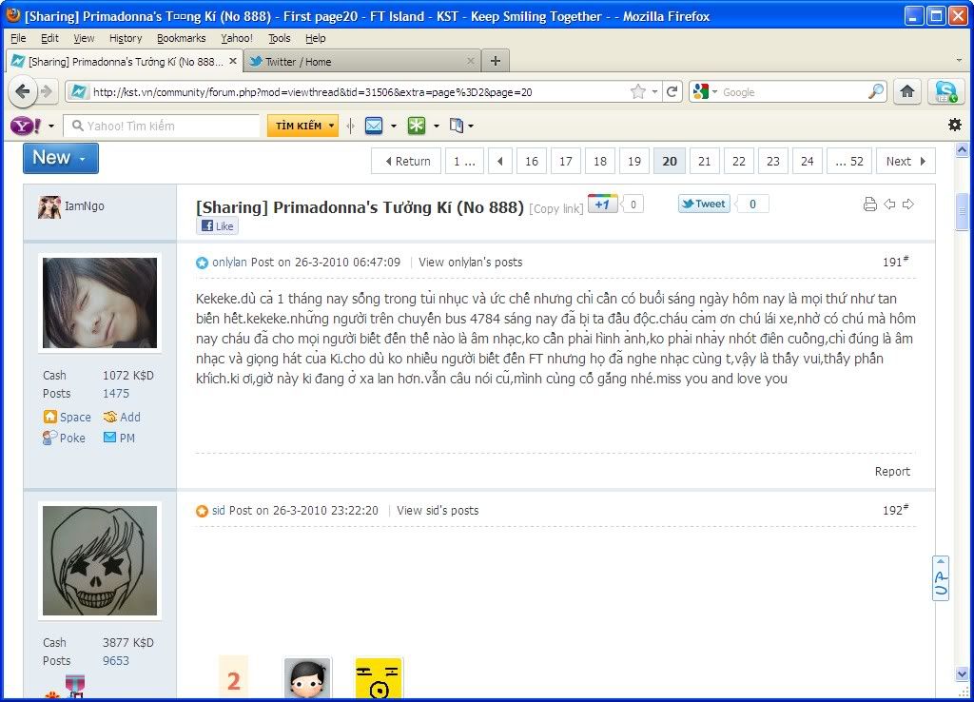The height and width of the screenshot is (702, 974).
Task: Bookmark this page with the star icon
Action: click(637, 92)
